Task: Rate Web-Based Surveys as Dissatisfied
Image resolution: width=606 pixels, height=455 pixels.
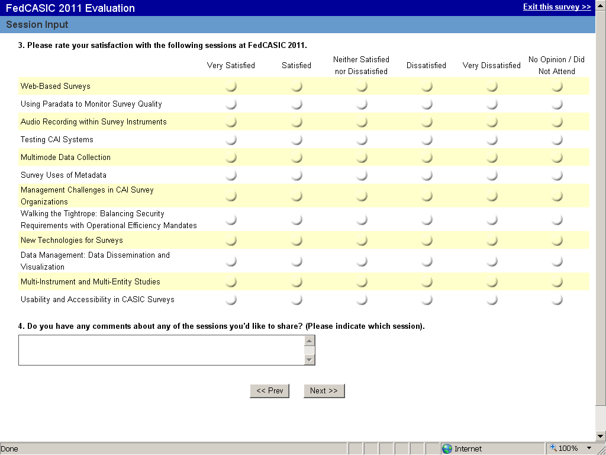Action: tap(426, 86)
